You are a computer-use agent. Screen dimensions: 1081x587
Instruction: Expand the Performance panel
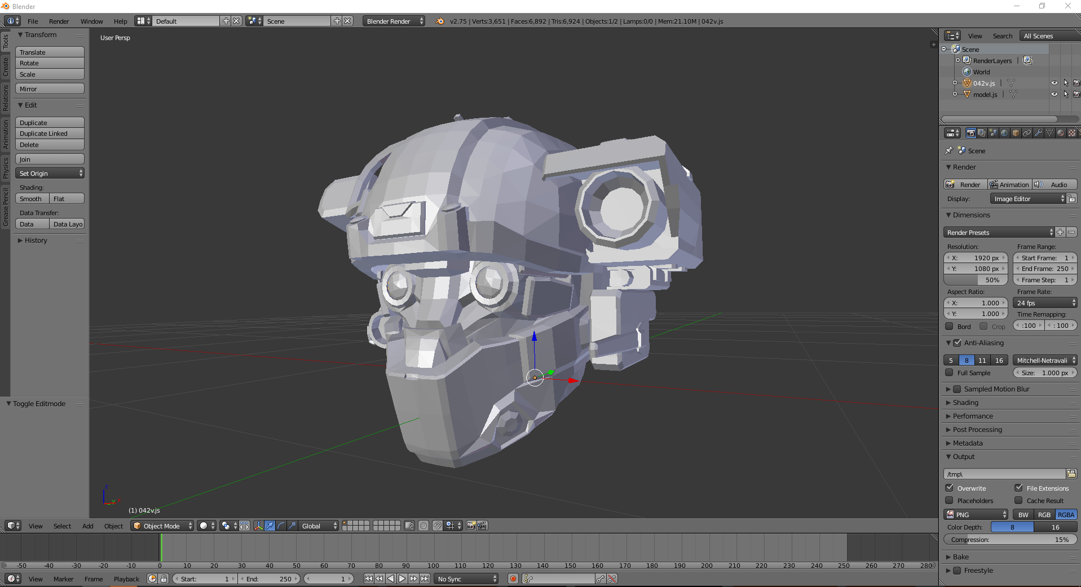click(x=973, y=416)
